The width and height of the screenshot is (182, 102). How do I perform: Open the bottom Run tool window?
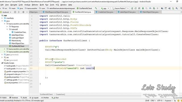55,97
